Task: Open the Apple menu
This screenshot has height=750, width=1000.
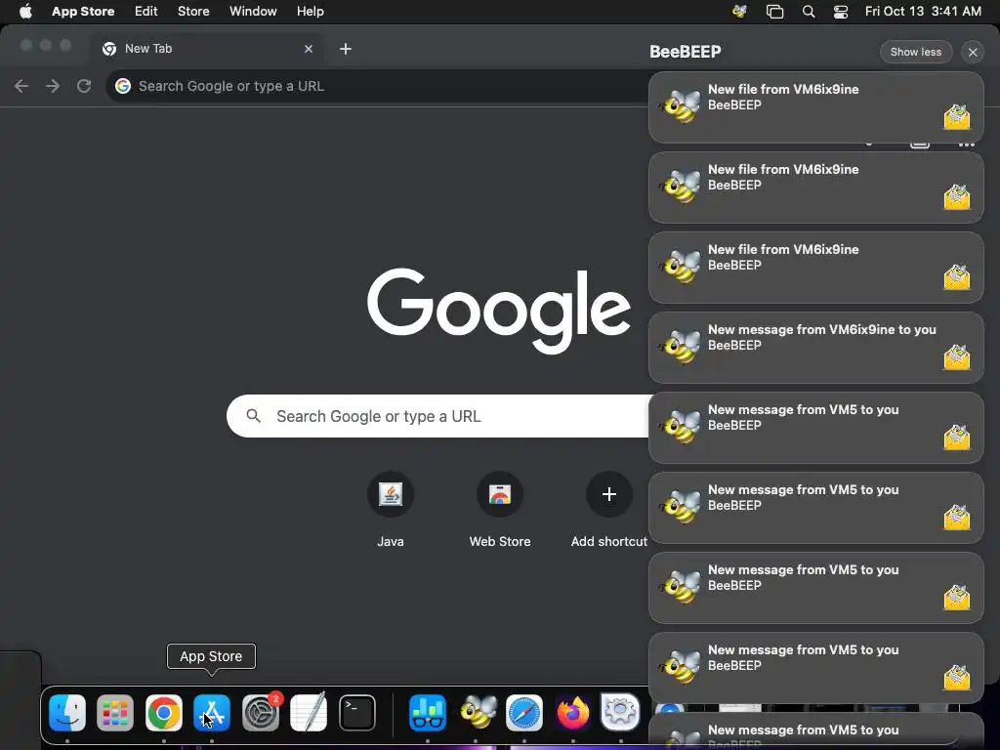Action: [x=25, y=12]
